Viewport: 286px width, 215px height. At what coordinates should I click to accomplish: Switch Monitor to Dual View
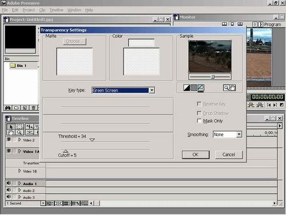click(x=224, y=24)
